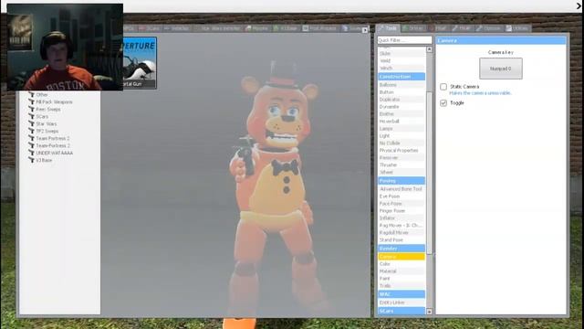This screenshot has width=584, height=329.
Task: Collapse the WAC tool category
Action: (401, 294)
